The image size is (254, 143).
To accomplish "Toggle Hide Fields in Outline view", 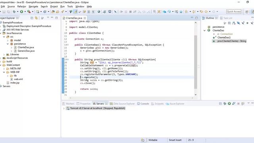I will click(238, 23).
